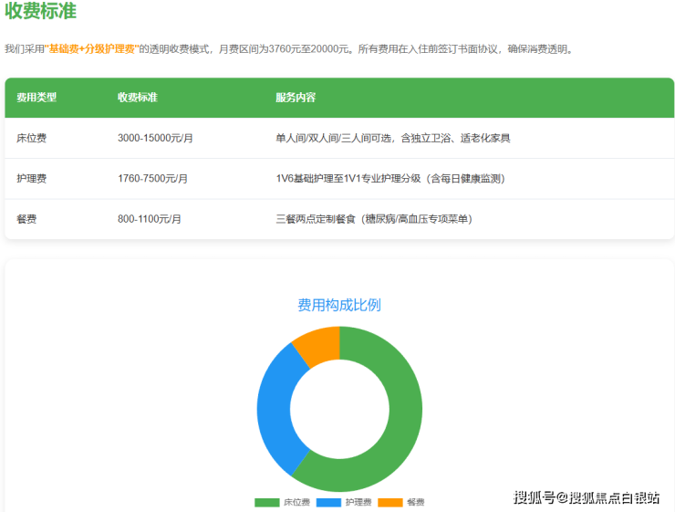This screenshot has height=512, width=675.
Task: Click the 收费标准 column header
Action: pos(137,98)
